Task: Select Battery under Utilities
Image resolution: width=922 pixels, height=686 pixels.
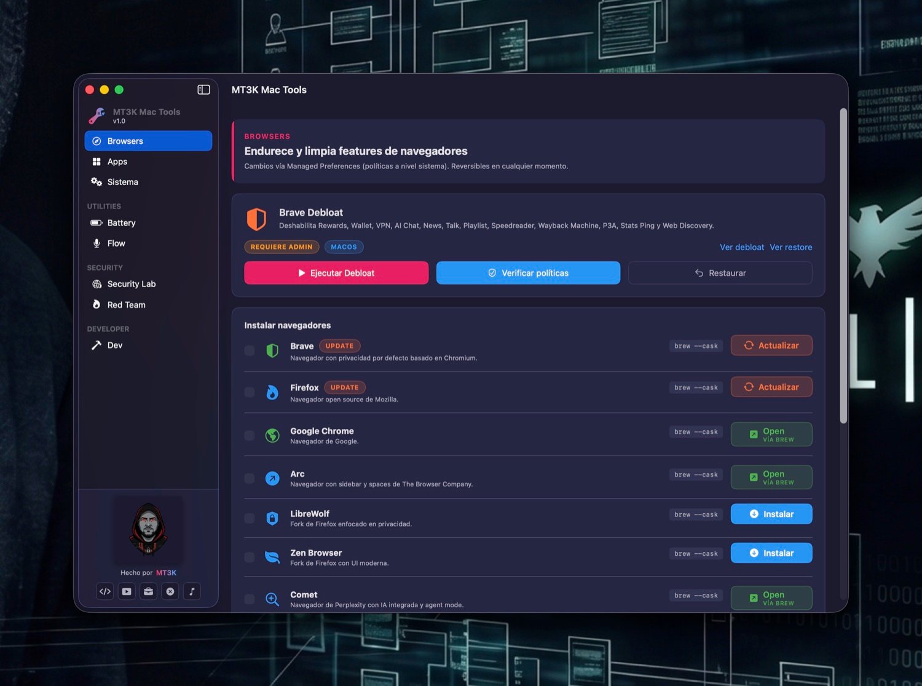Action: click(148, 223)
